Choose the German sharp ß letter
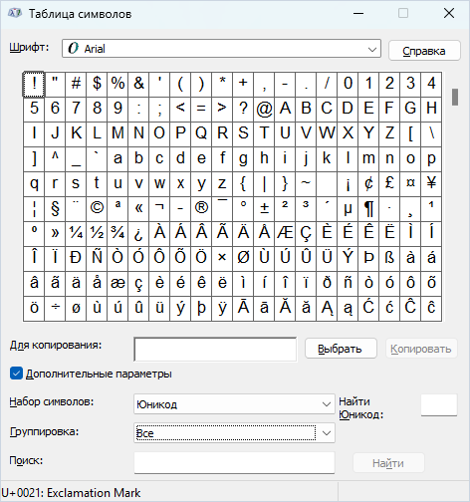The image size is (470, 502). (389, 259)
